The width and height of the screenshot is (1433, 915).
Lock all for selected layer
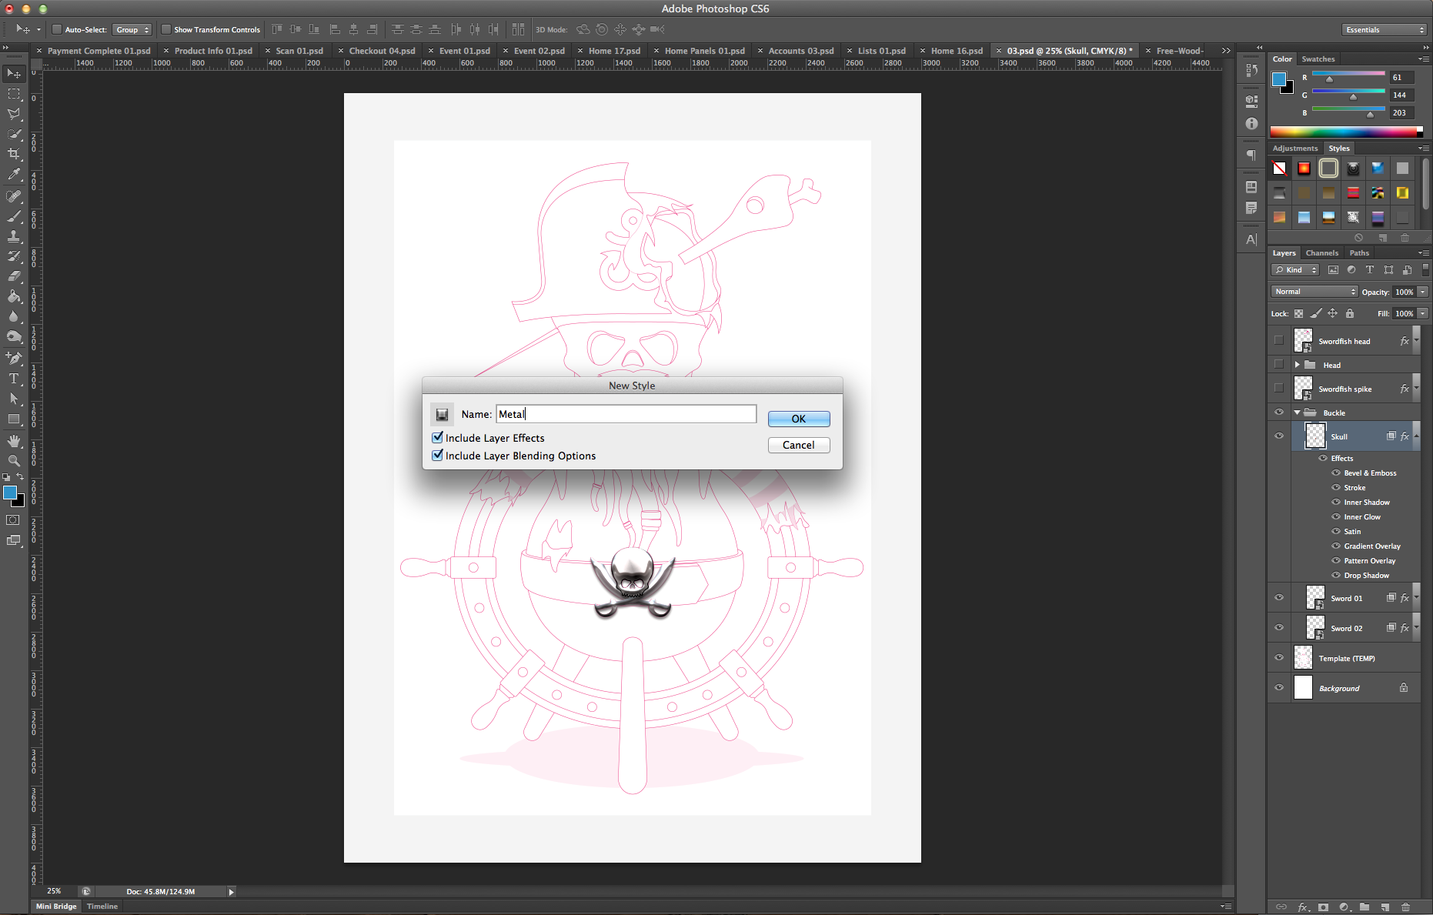(1349, 313)
